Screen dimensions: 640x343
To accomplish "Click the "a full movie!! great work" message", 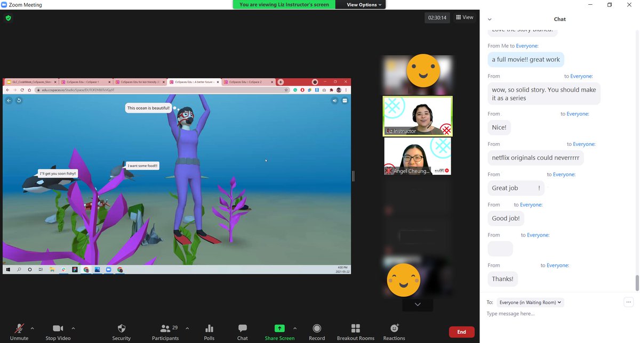I will point(526,60).
